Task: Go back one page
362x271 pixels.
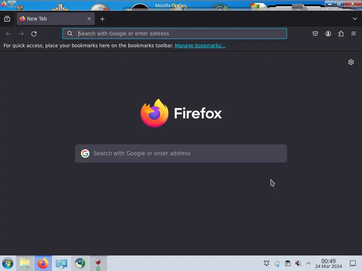Action: 8,34
